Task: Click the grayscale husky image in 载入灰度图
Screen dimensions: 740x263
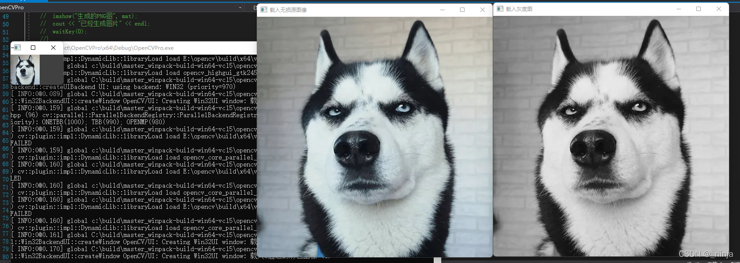Action: (611, 136)
